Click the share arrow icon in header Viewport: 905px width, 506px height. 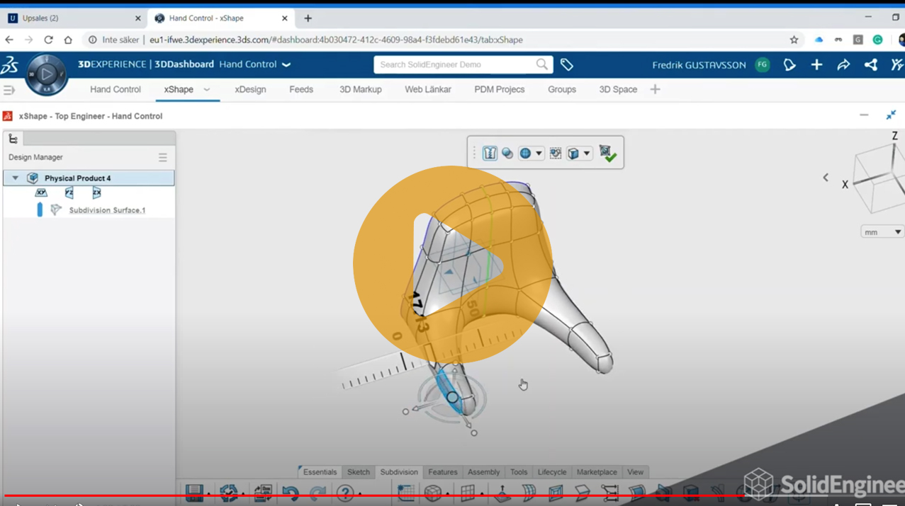tap(843, 65)
